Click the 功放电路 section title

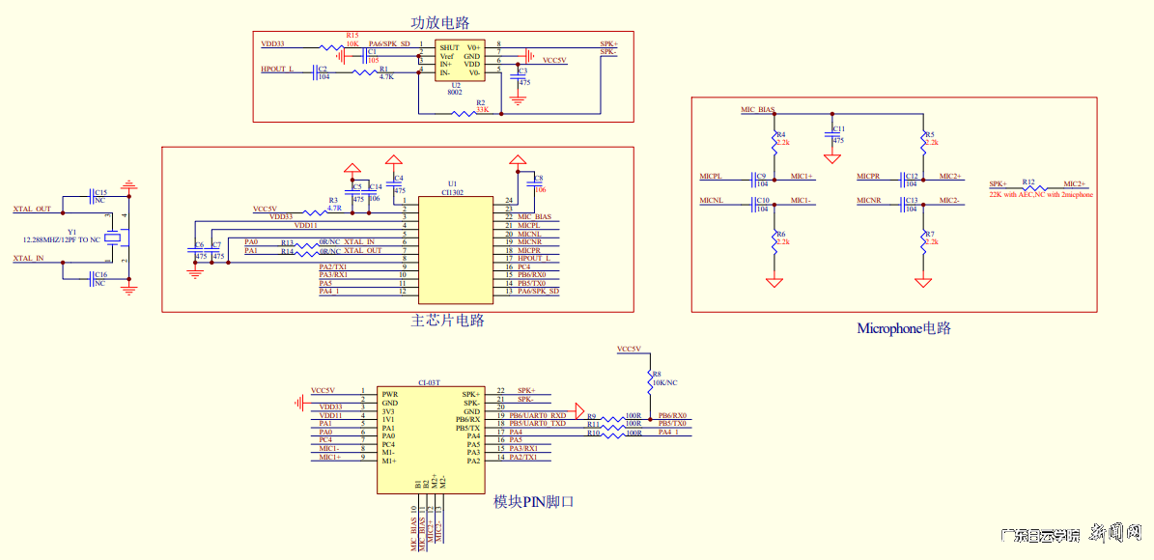click(x=440, y=22)
